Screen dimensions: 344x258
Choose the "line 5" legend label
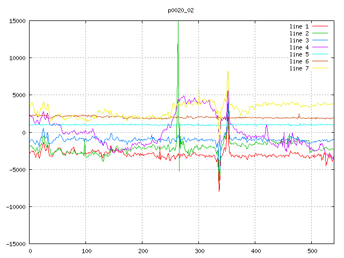(x=299, y=54)
